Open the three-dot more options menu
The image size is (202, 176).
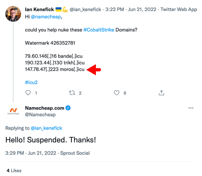(x=191, y=108)
